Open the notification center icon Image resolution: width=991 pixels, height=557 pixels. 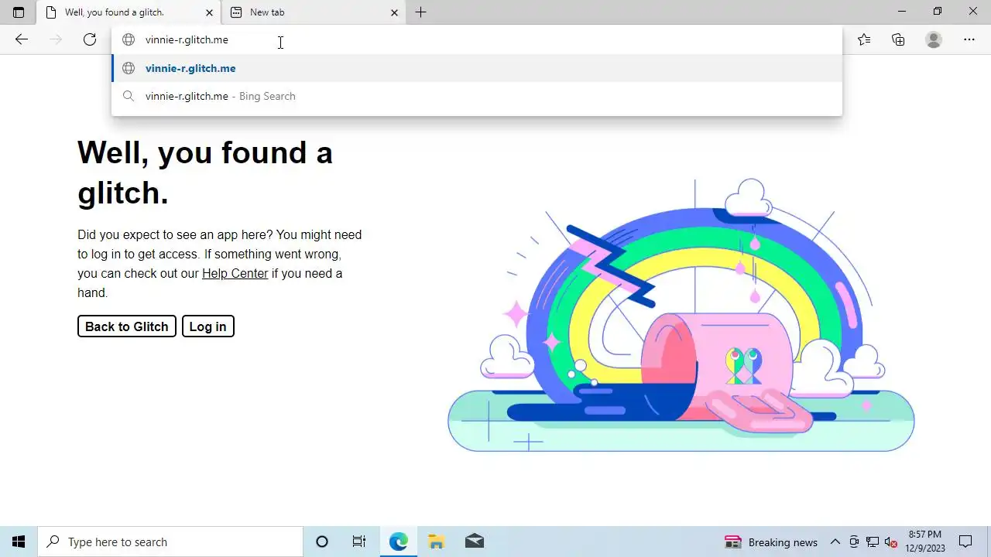point(965,542)
